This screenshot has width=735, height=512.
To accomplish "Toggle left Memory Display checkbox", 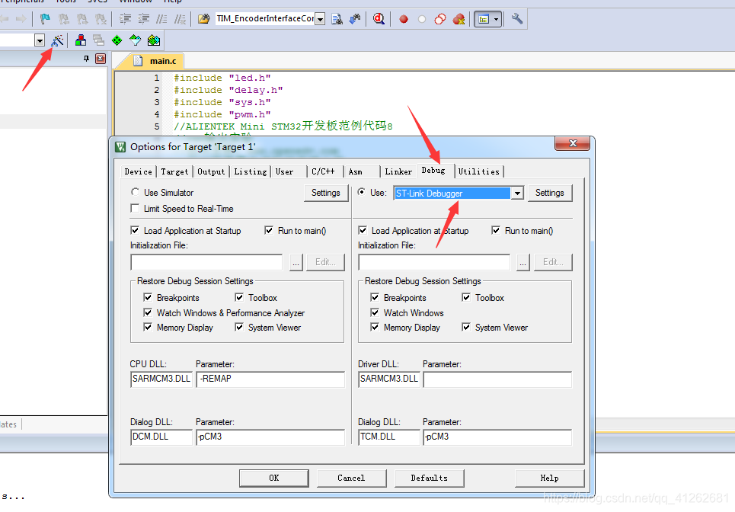I will (148, 327).
